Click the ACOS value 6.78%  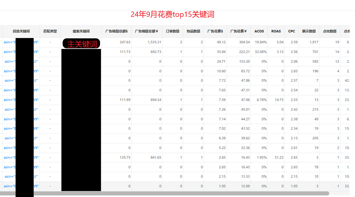pyautogui.click(x=262, y=100)
